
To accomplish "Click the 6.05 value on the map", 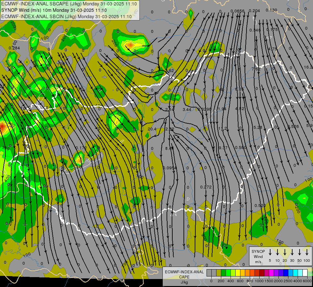I will [x=239, y=89].
